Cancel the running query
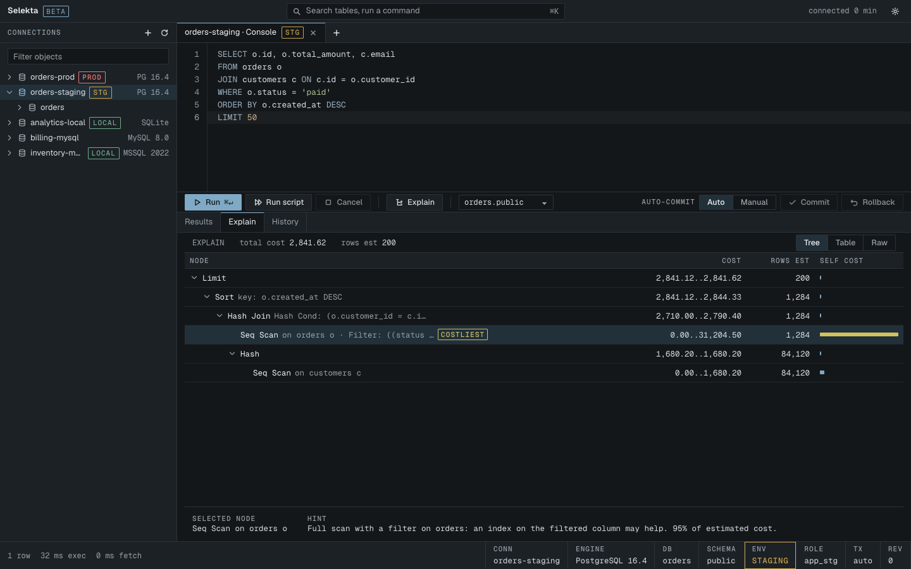Image resolution: width=911 pixels, height=569 pixels. click(344, 202)
